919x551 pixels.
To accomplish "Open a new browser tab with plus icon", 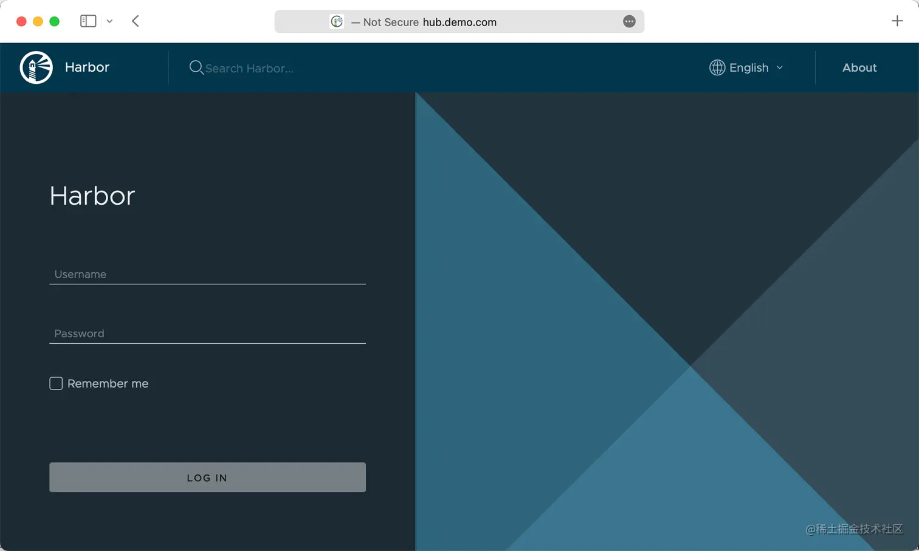I will (897, 21).
